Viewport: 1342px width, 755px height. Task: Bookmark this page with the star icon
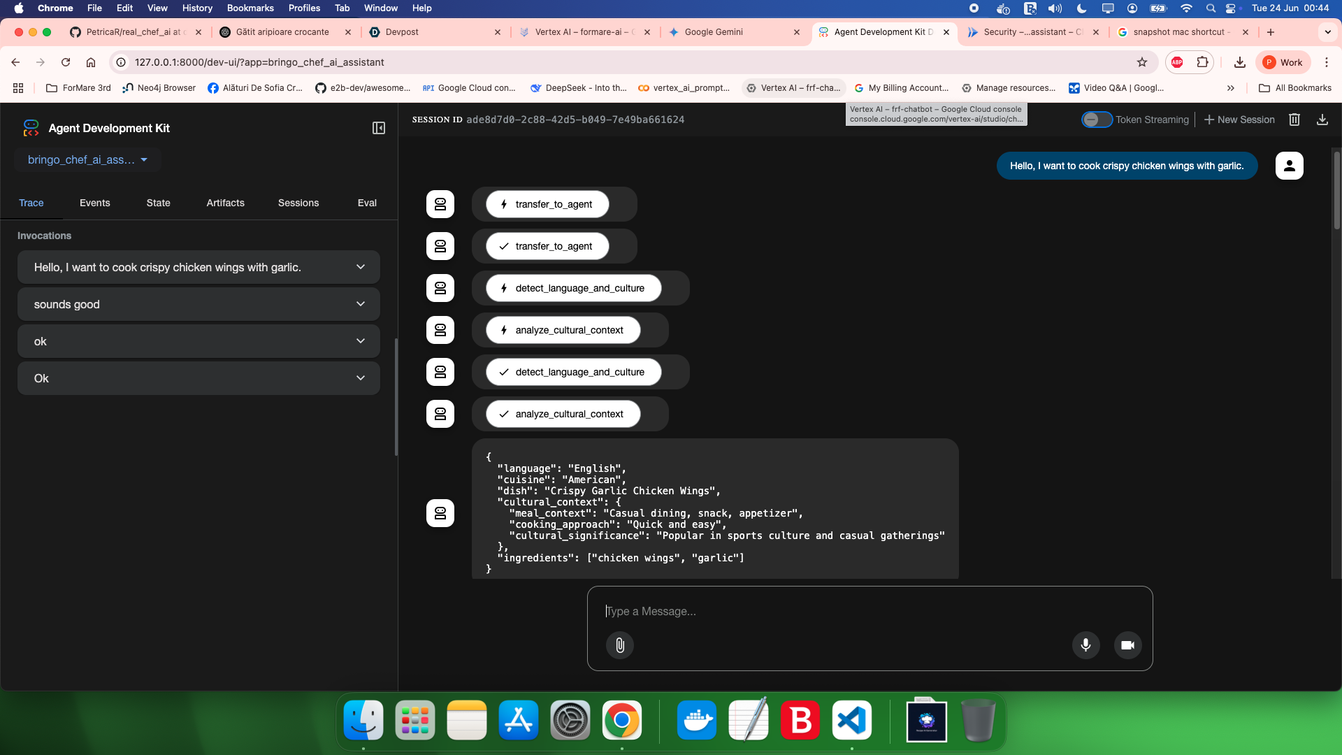[x=1142, y=62]
